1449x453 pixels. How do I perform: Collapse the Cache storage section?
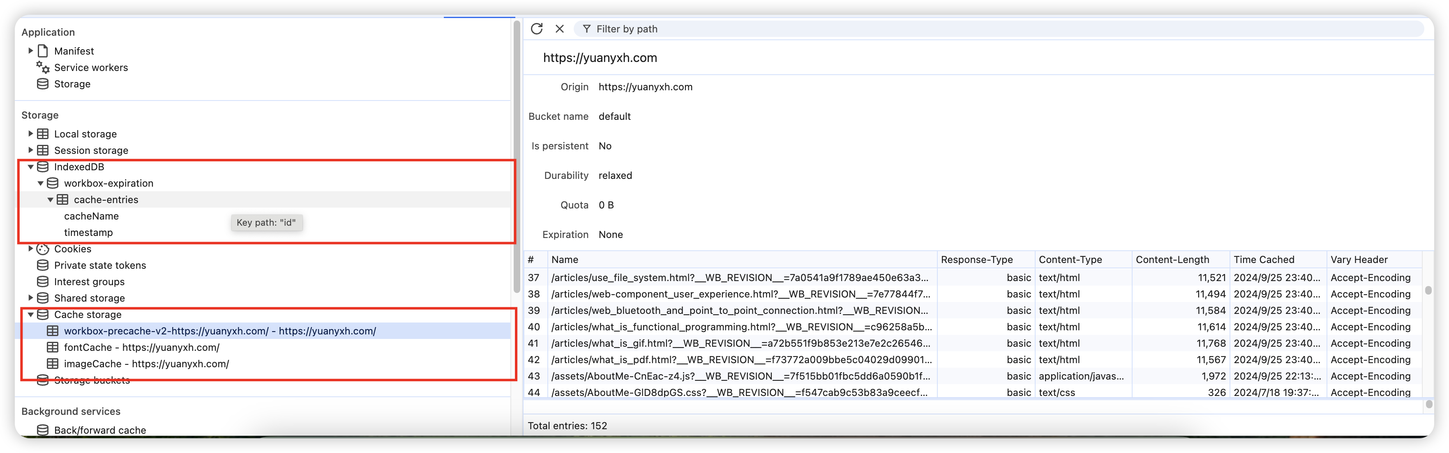[x=30, y=314]
